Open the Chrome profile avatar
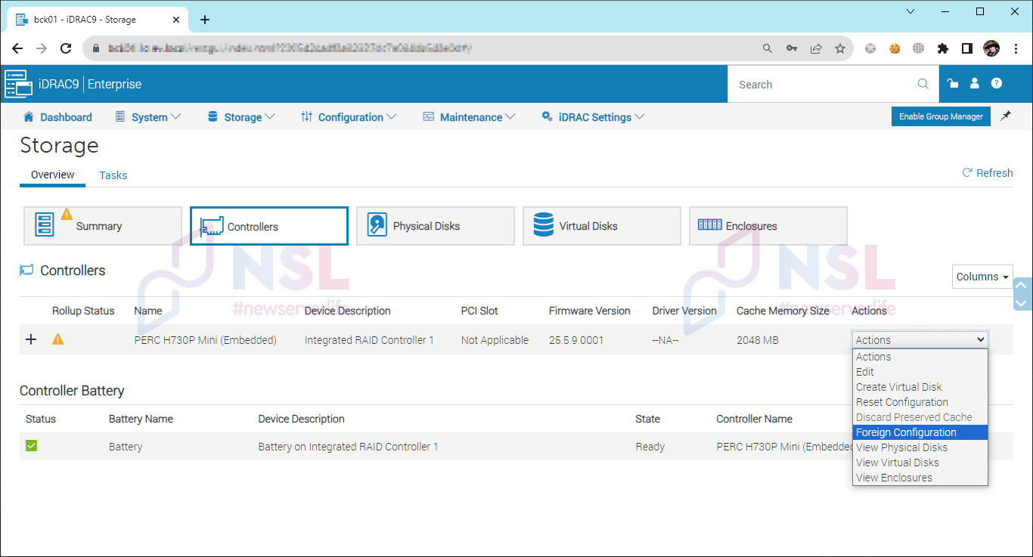1033x557 pixels. tap(991, 48)
